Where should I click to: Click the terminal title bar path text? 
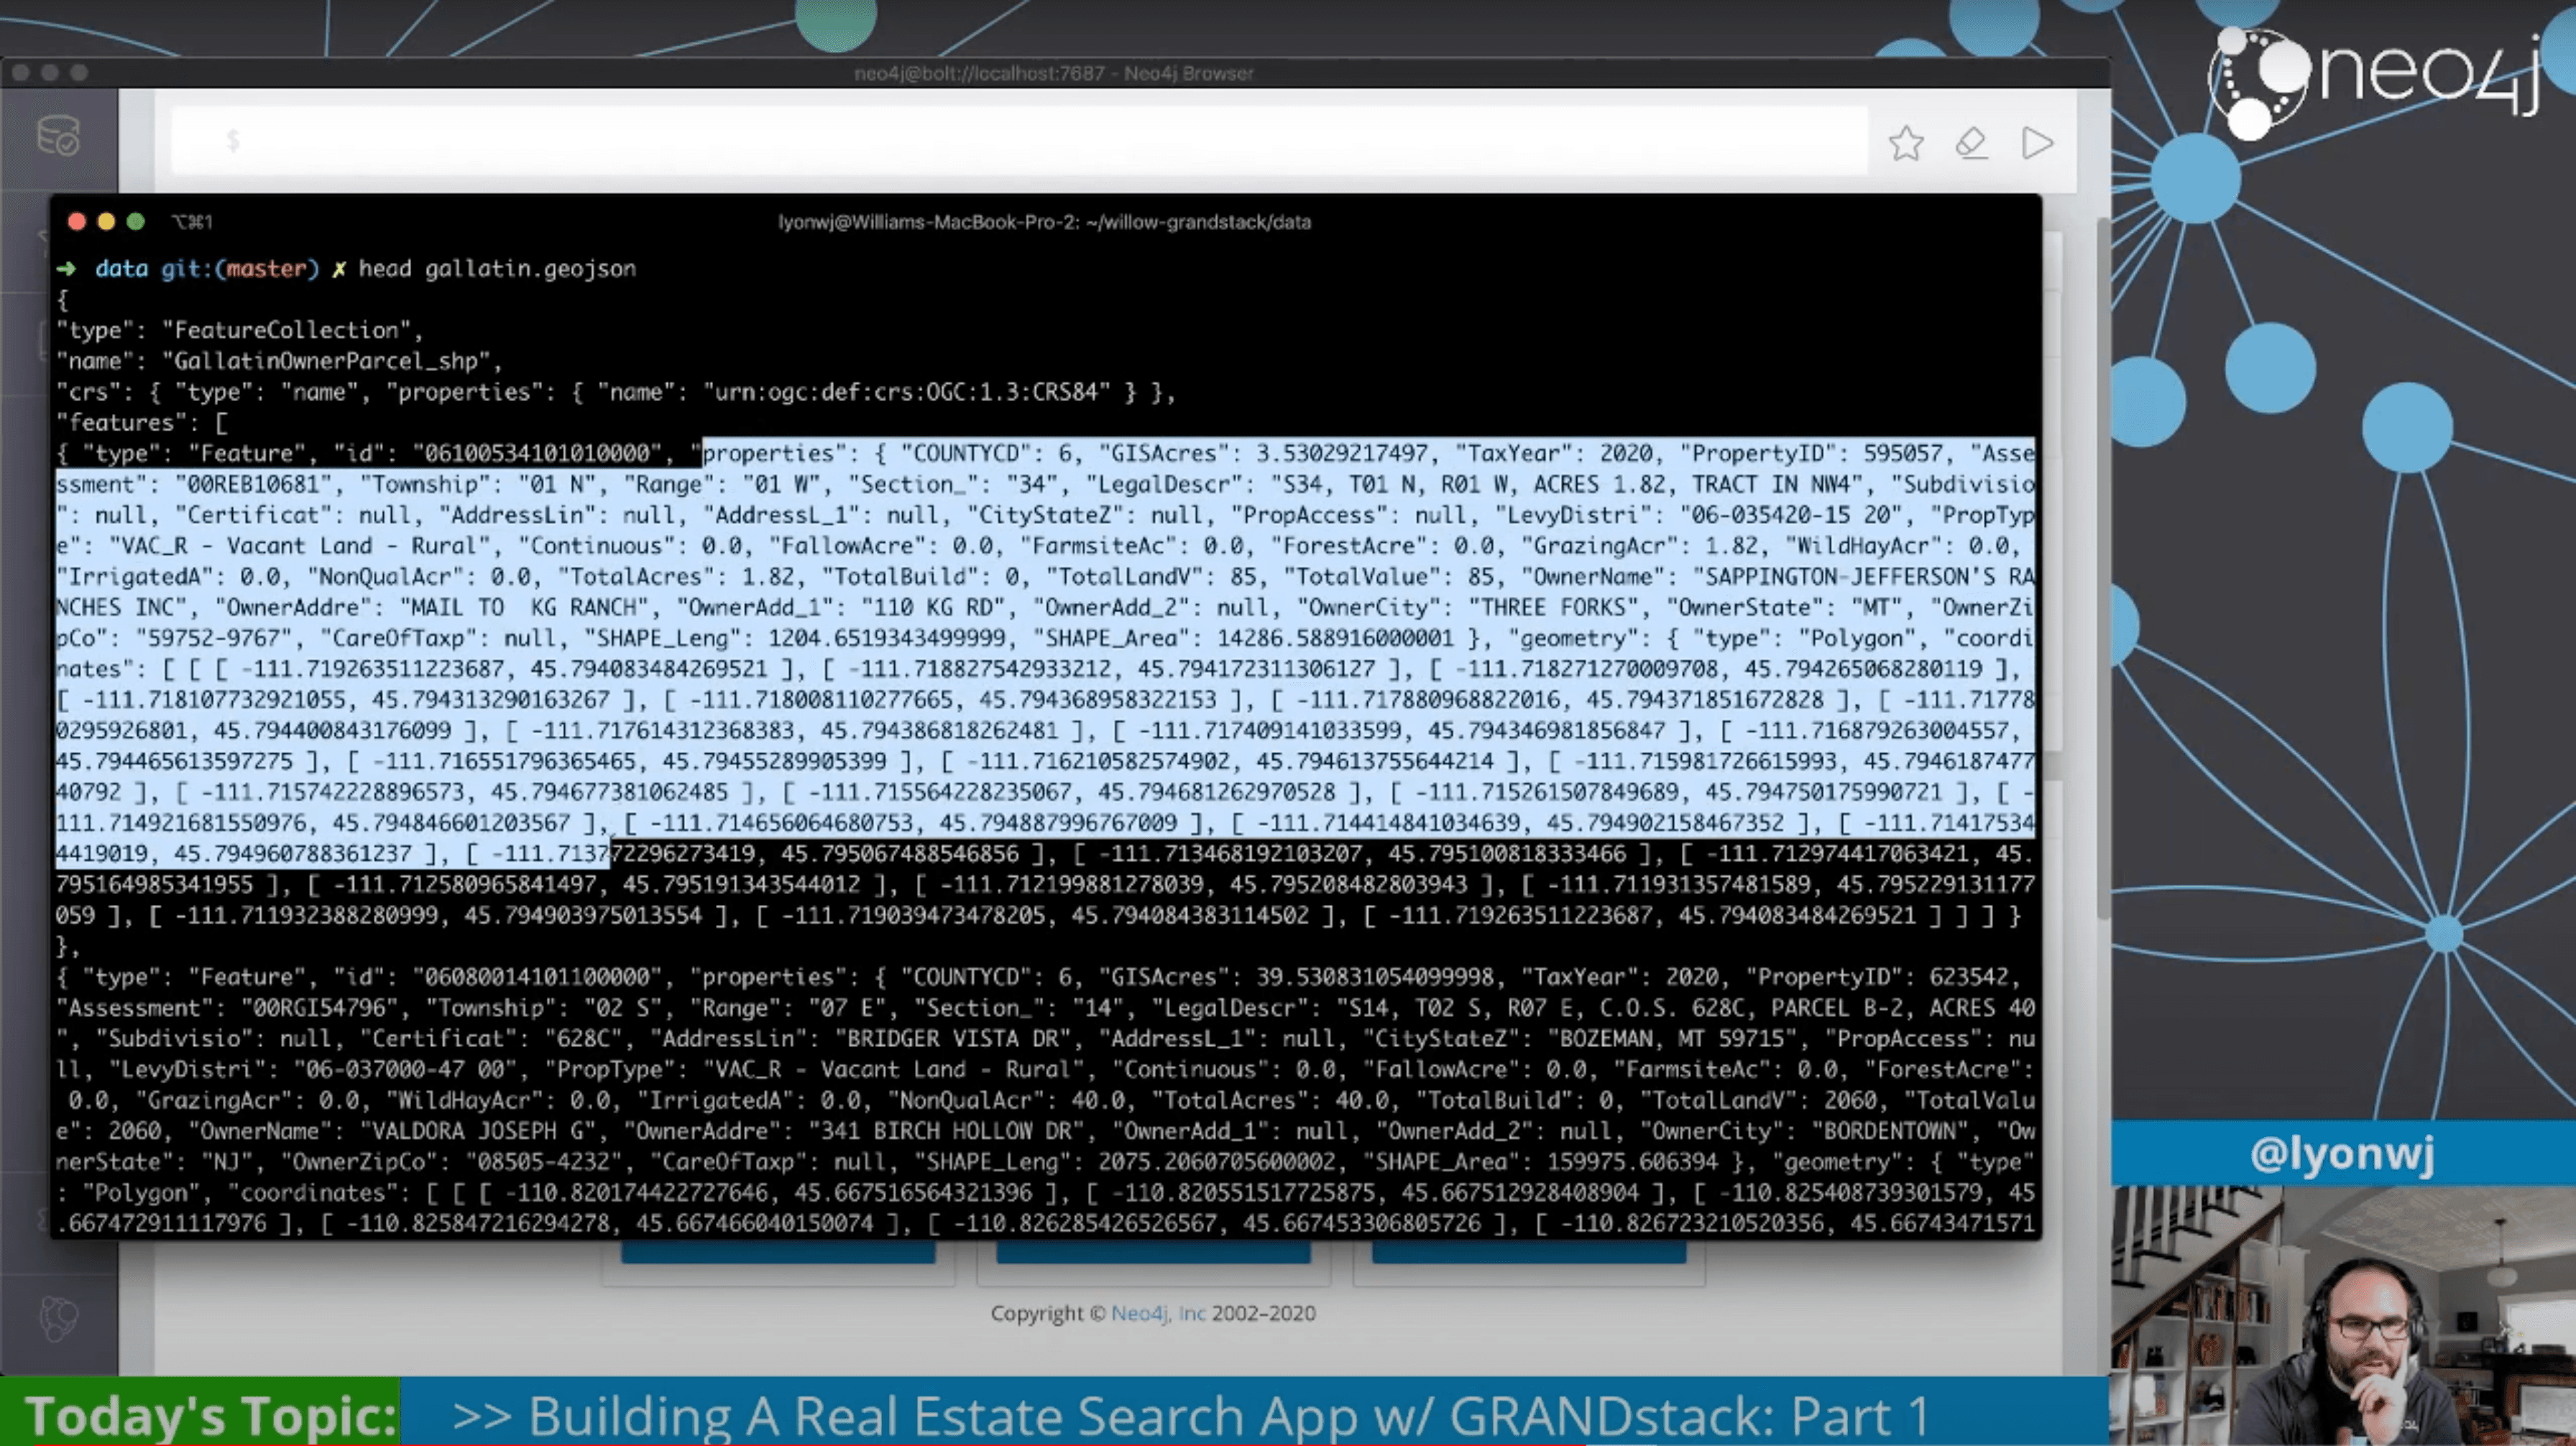coord(1044,222)
